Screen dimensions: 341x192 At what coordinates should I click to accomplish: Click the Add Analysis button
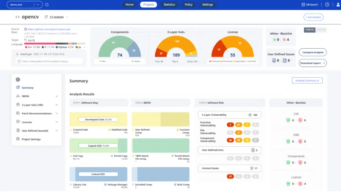click(313, 17)
